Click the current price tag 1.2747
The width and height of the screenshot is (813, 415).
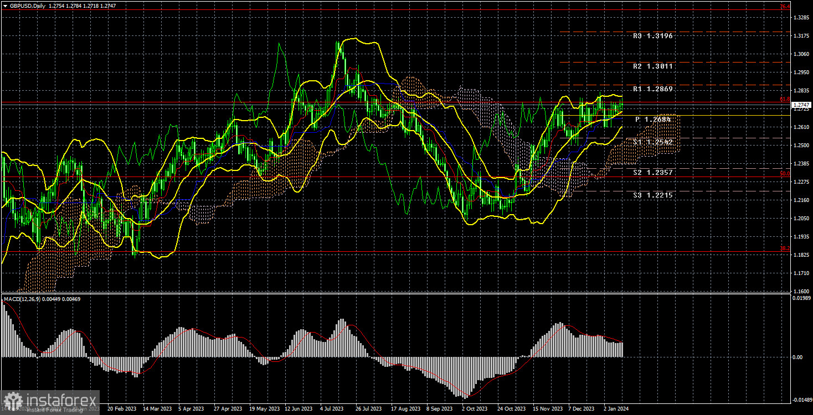click(801, 105)
